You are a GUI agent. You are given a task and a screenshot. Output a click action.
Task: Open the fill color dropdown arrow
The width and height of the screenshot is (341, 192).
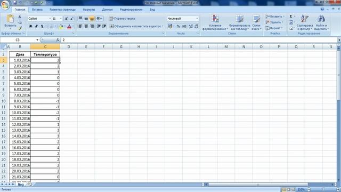point(65,26)
